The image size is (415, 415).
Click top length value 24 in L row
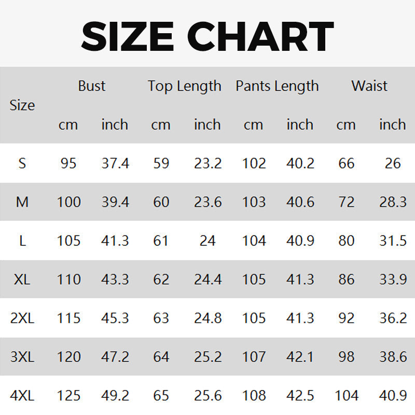pyautogui.click(x=208, y=241)
